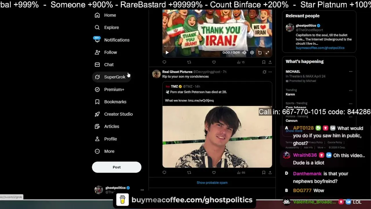
Task: Share the Iran video post
Action: point(270,62)
